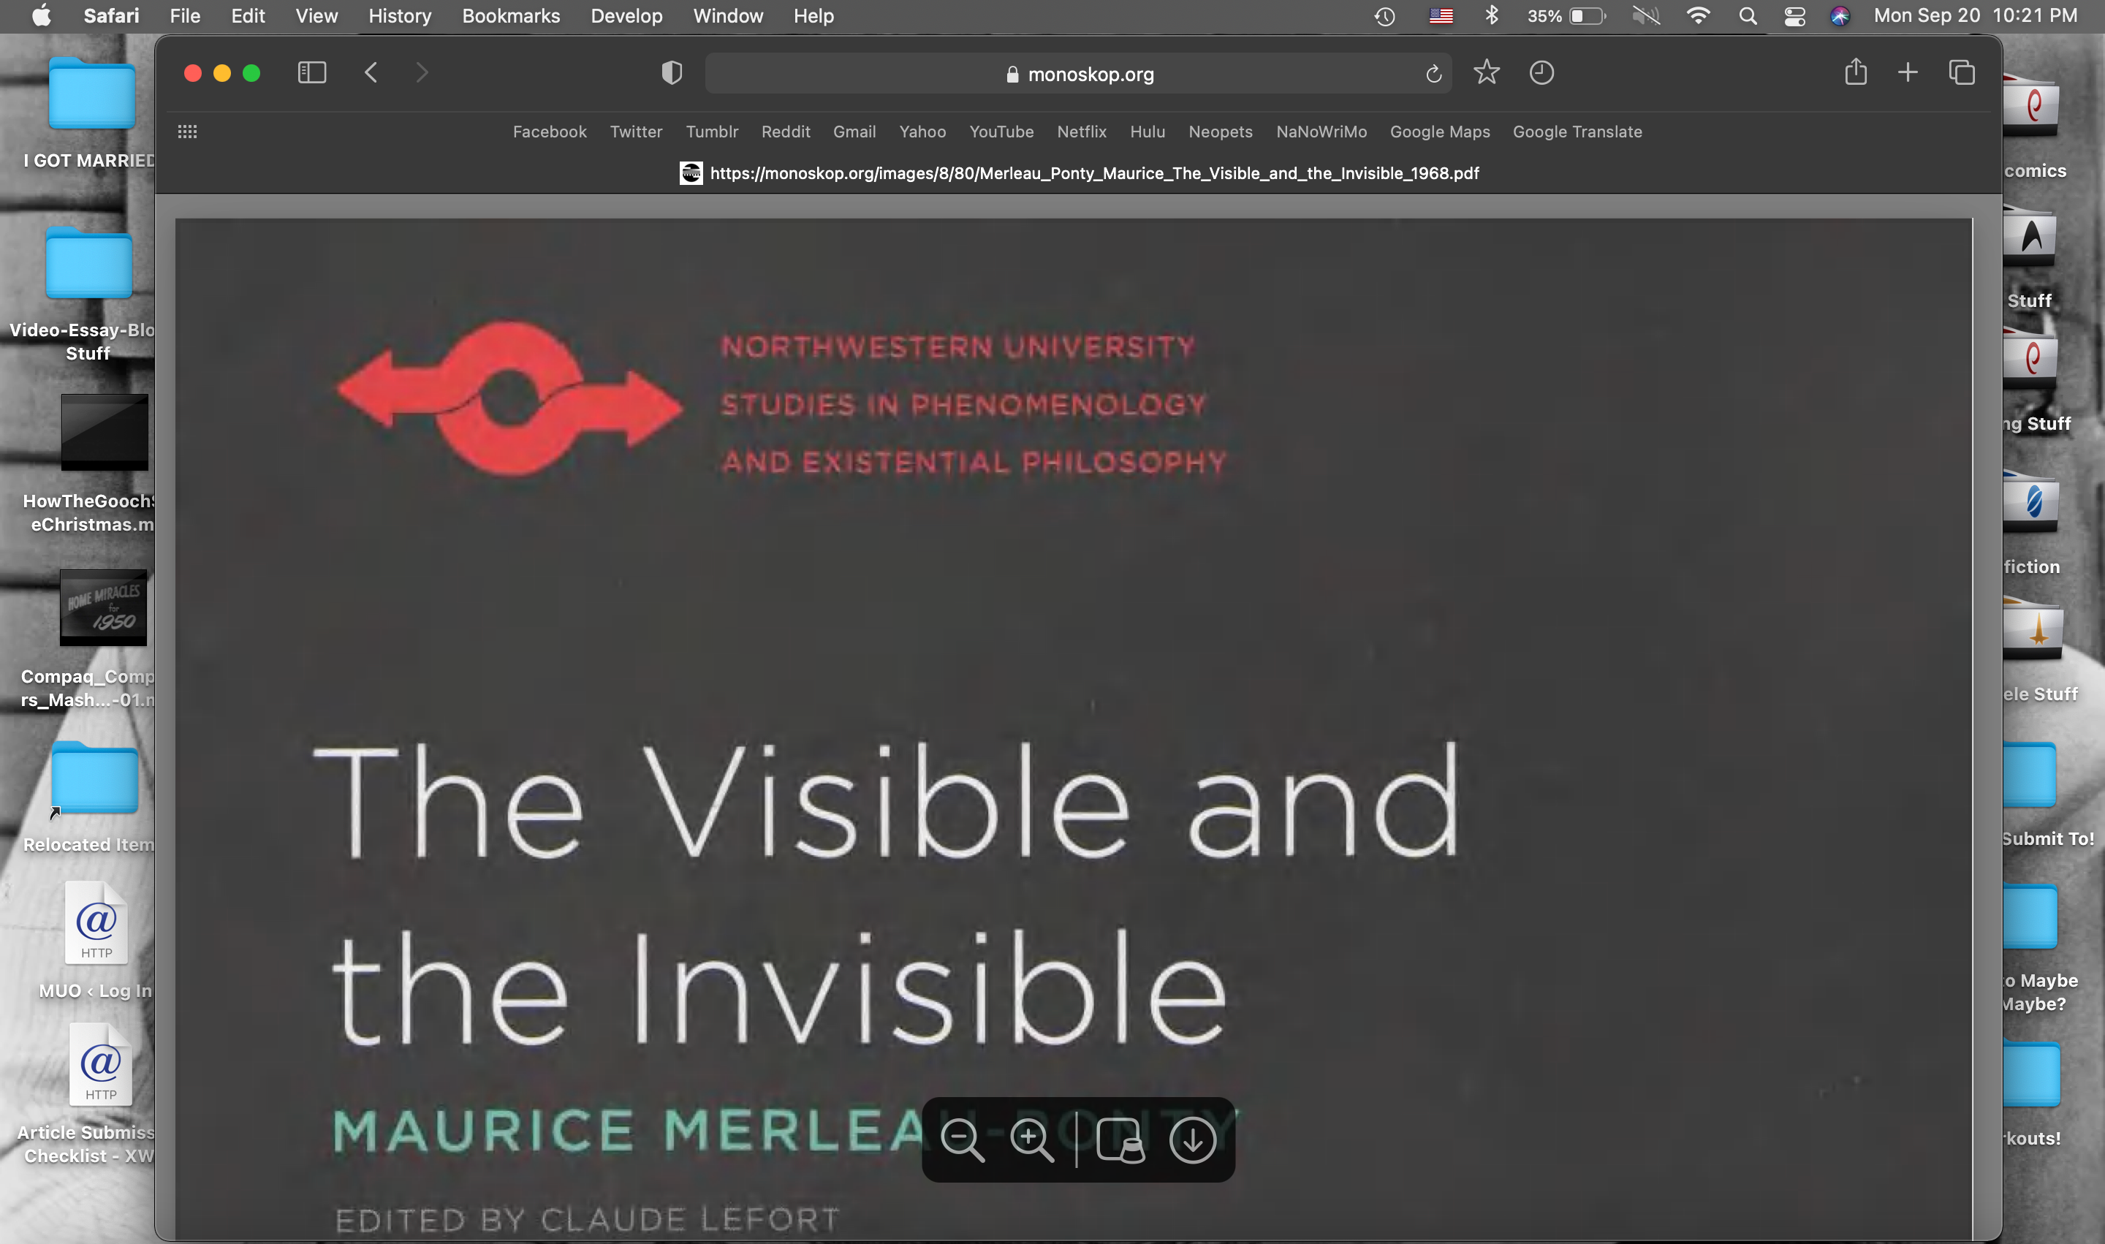This screenshot has height=1244, width=2105.
Task: Open the History menu in Safari
Action: pos(398,16)
